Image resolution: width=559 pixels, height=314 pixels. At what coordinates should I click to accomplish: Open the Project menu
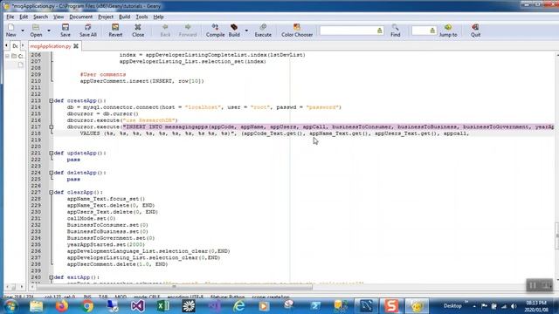(x=106, y=17)
